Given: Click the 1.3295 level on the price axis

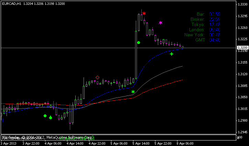Looking at the screenshot, I should click(x=243, y=16).
